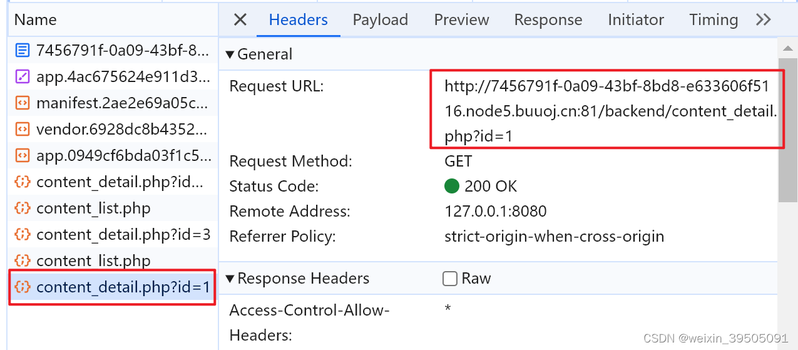Click the Request Method label
The height and width of the screenshot is (350, 798).
(291, 162)
